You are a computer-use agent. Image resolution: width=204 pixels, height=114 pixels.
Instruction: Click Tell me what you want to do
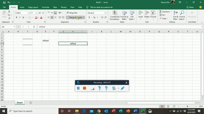[x=101, y=7]
